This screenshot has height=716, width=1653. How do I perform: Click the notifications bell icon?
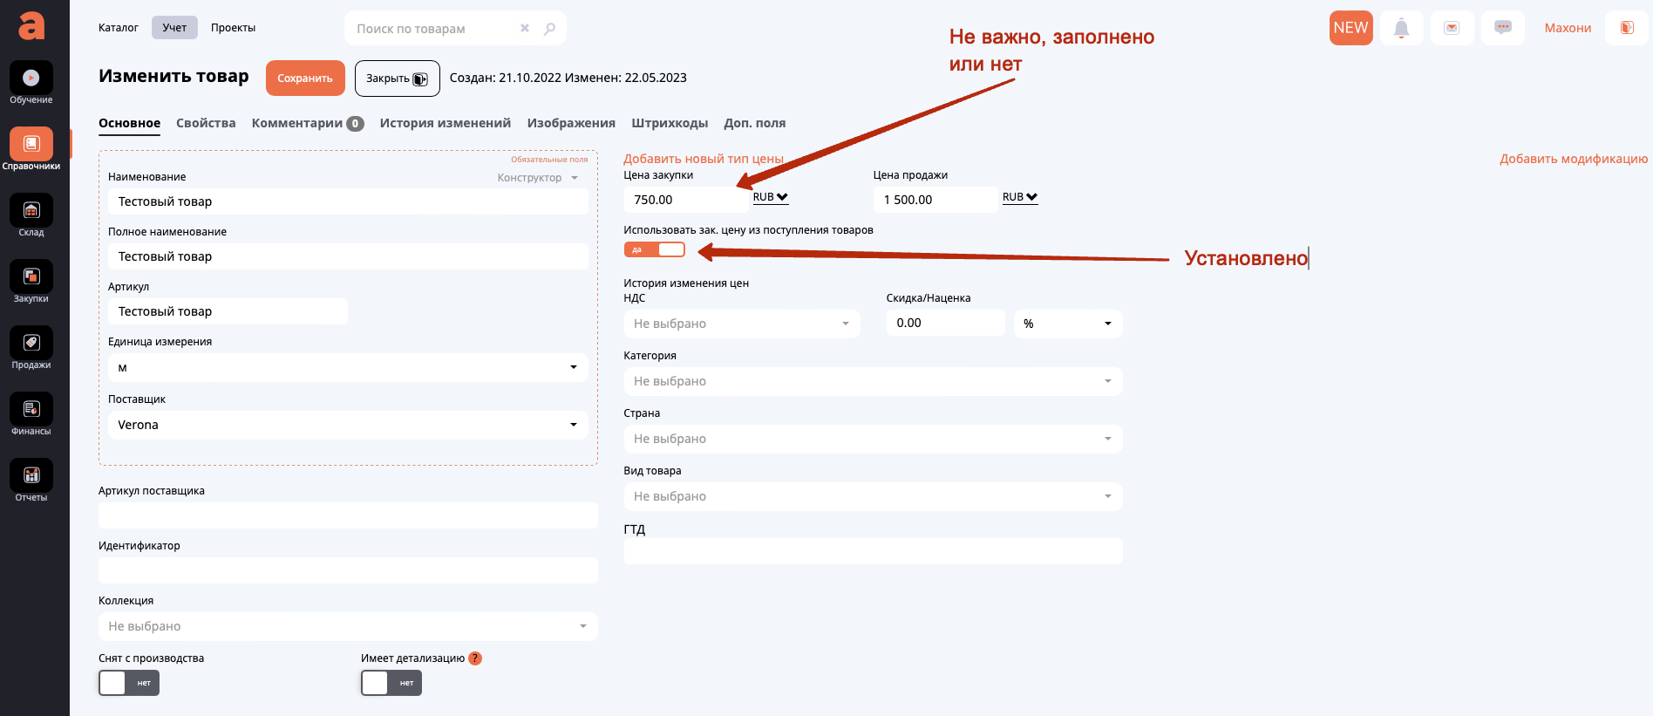(x=1401, y=28)
